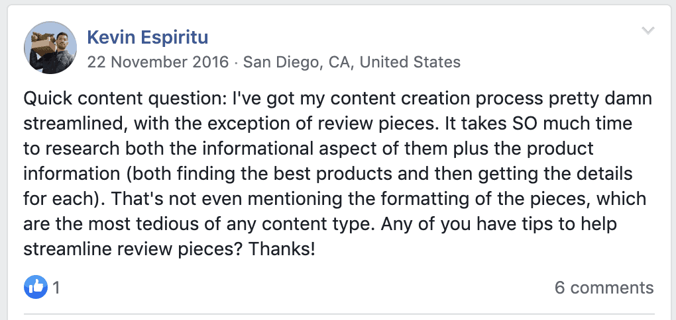Expand the post options chevron

pyautogui.click(x=648, y=30)
